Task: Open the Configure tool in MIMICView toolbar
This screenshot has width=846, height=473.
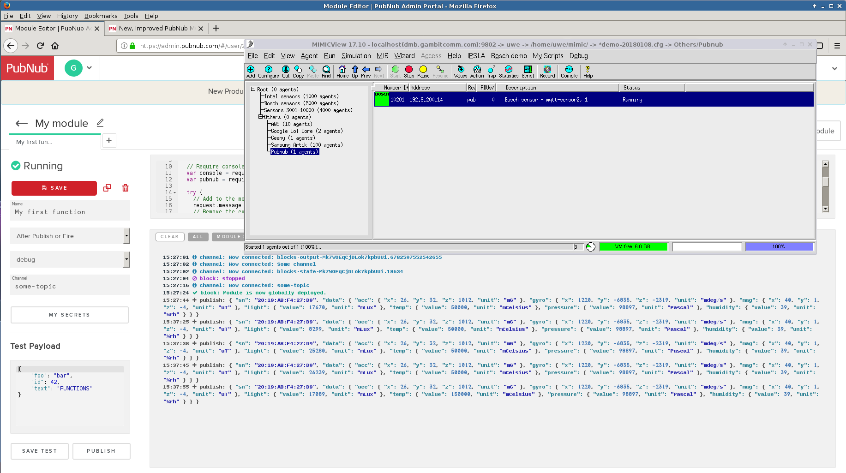Action: click(x=269, y=72)
